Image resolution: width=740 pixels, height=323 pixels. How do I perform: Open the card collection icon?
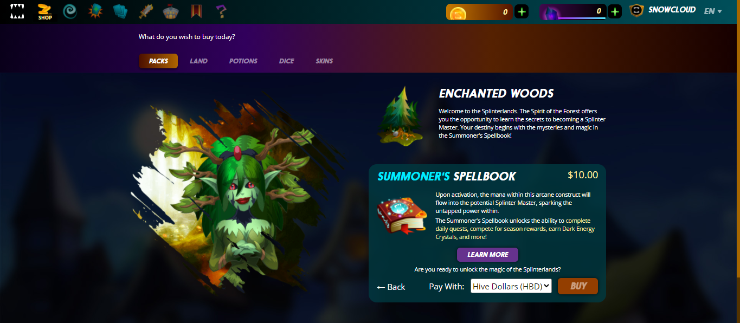(x=120, y=11)
